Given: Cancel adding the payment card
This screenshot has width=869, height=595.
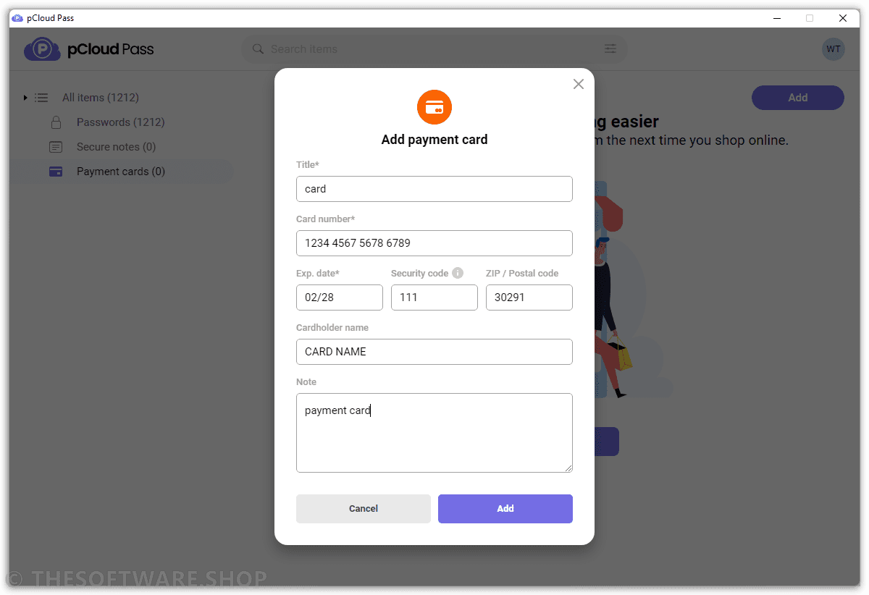Looking at the screenshot, I should click(x=364, y=509).
